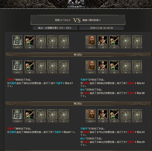Click defender name in VS banner
152x151 pixels.
(92, 20)
